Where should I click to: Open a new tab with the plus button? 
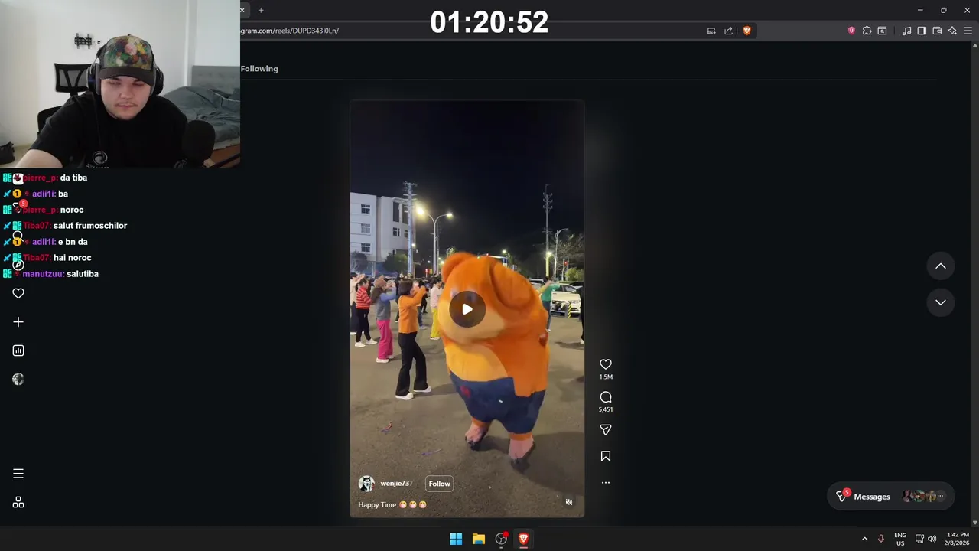pyautogui.click(x=261, y=10)
